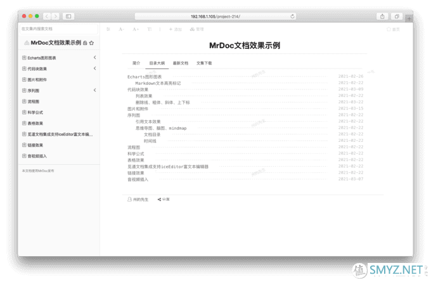This screenshot has height=282, width=431.
Task: Decrease font size with A- button
Action: [x=121, y=29]
